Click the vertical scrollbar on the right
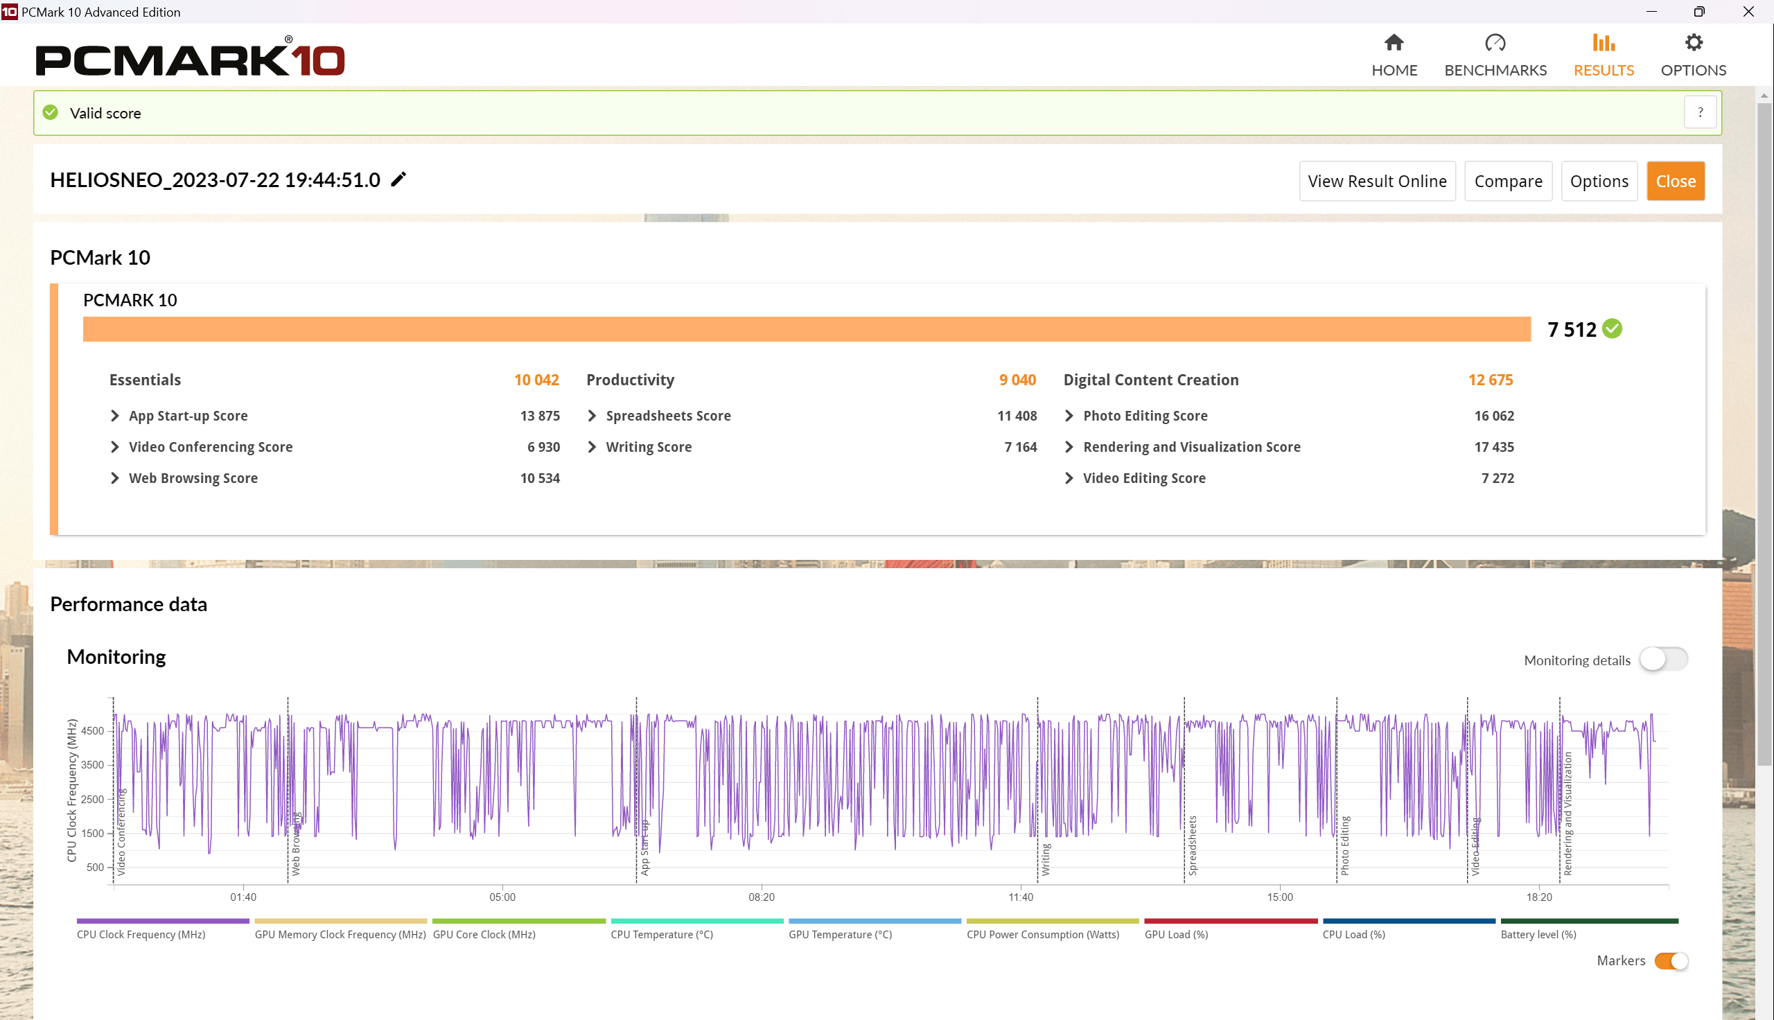 (x=1764, y=434)
